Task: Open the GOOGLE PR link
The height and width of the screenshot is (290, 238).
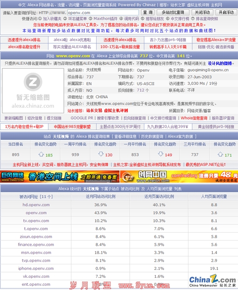Action: pyautogui.click(x=82, y=118)
